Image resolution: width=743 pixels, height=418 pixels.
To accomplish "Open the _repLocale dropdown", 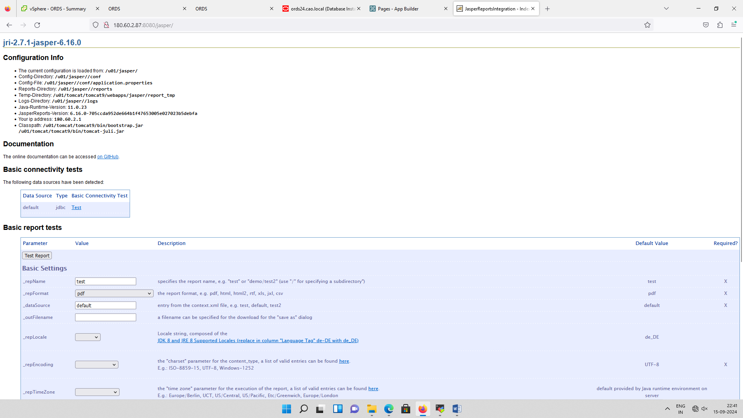I will coord(88,337).
